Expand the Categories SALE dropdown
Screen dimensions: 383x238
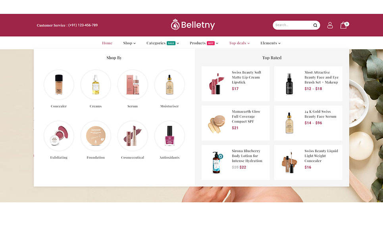[163, 43]
